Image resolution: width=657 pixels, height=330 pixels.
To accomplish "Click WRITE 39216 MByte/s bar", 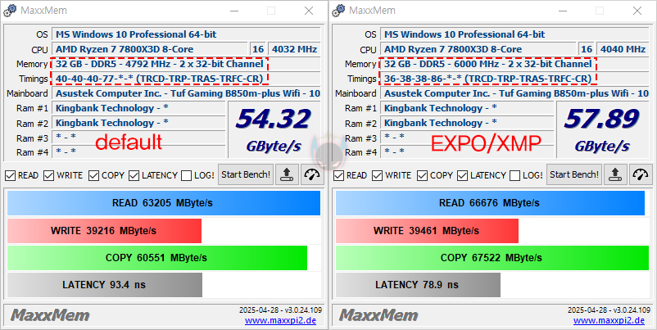I will coord(104,231).
